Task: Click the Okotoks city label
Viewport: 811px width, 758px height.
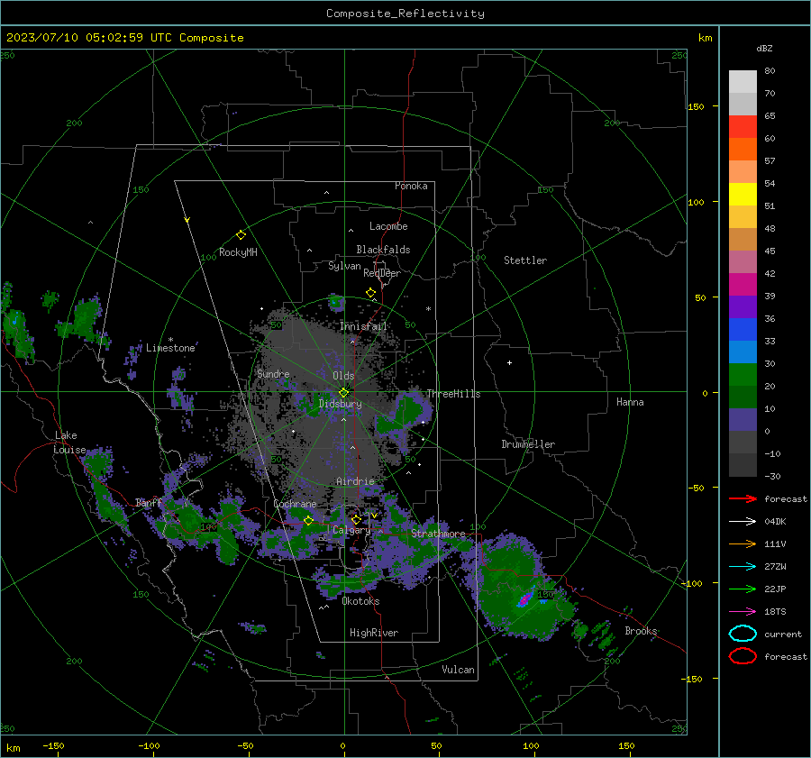Action: click(x=360, y=601)
